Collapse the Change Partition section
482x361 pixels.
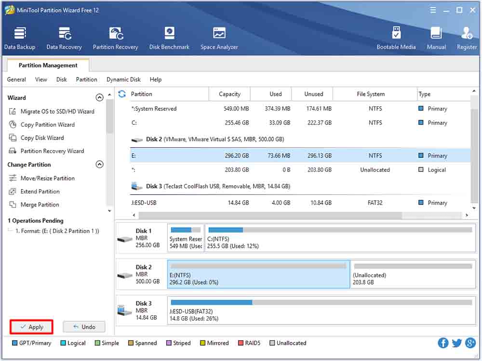tap(100, 165)
